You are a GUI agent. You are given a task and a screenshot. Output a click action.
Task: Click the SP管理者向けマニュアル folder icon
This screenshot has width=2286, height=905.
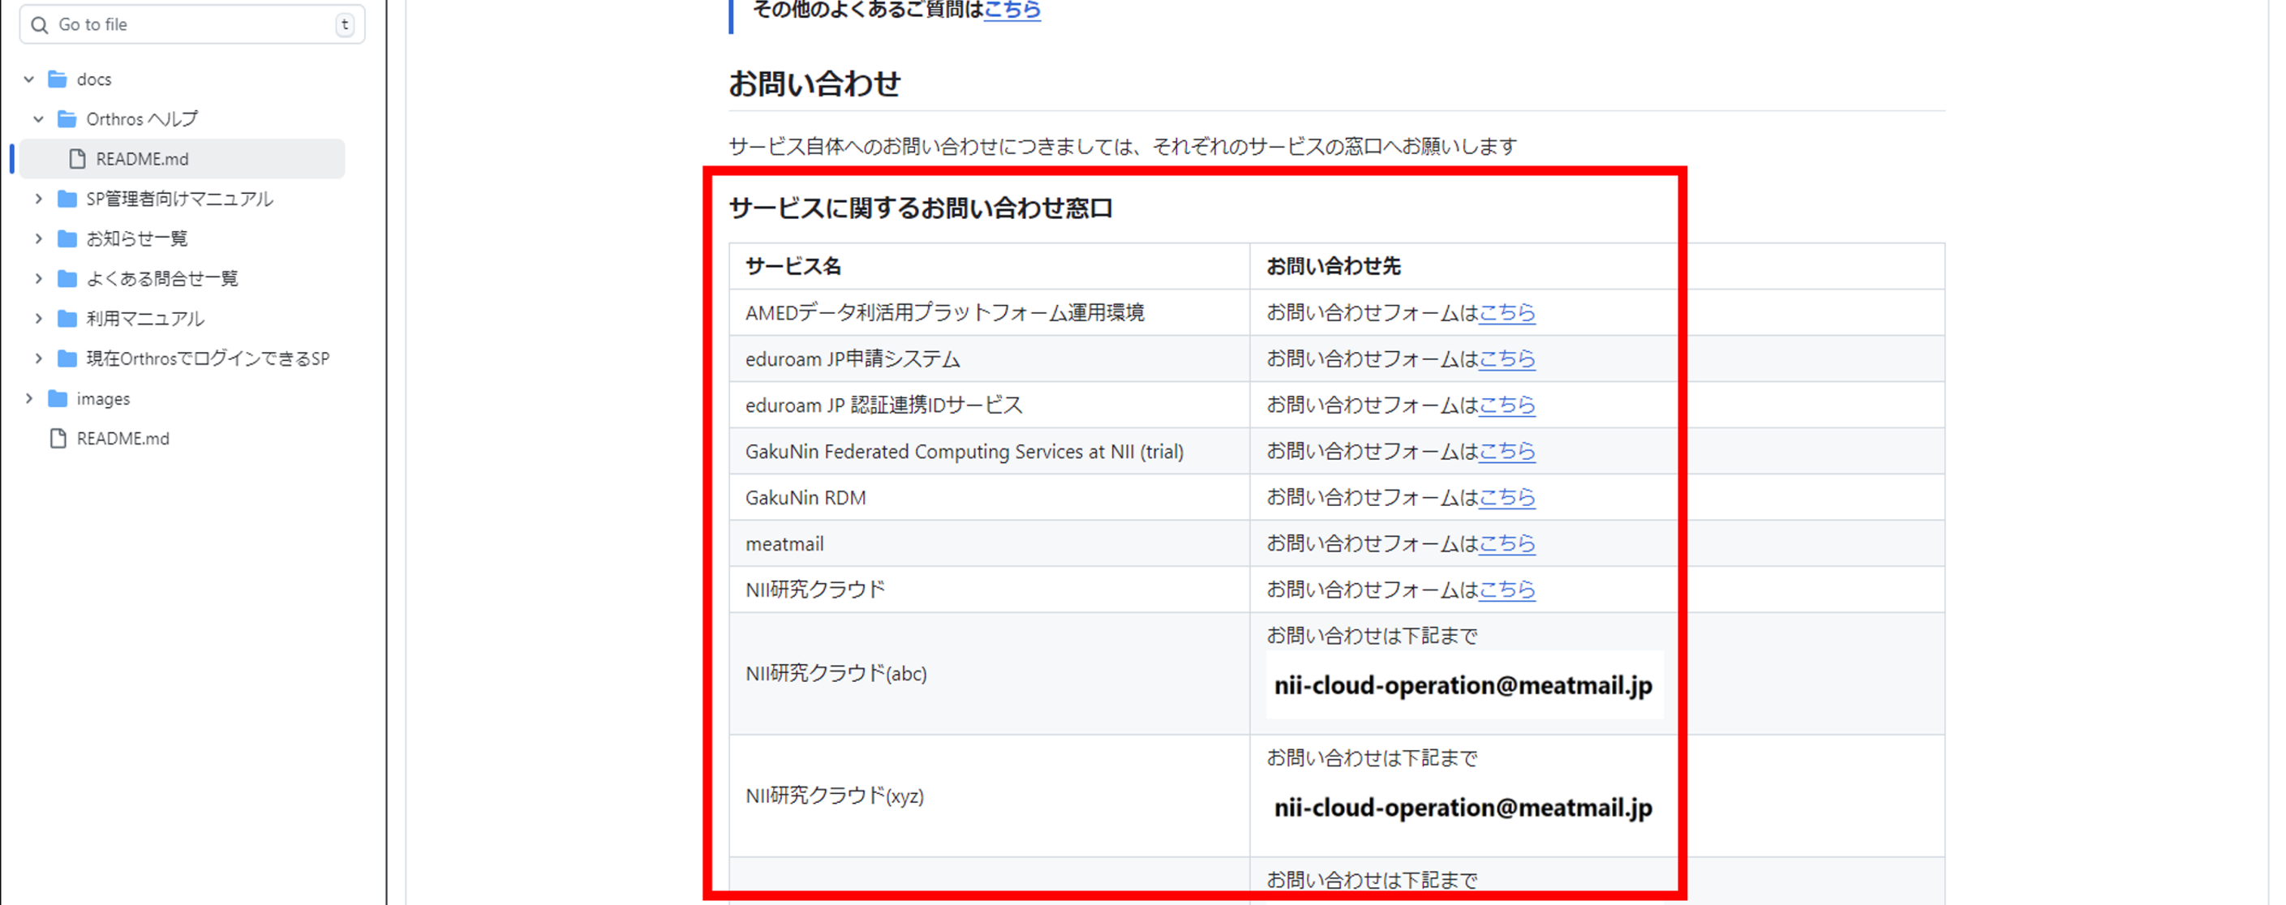point(67,199)
